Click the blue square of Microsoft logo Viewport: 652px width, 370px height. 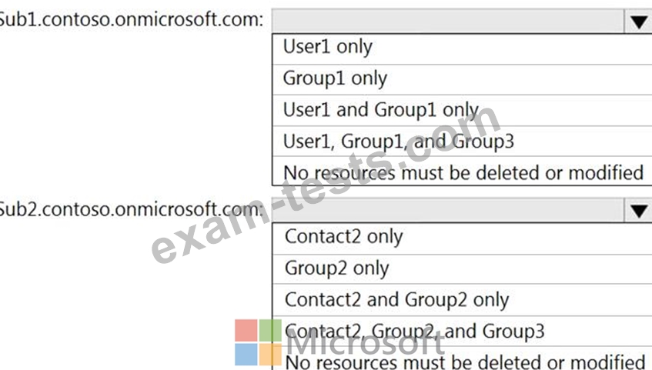coord(246,354)
